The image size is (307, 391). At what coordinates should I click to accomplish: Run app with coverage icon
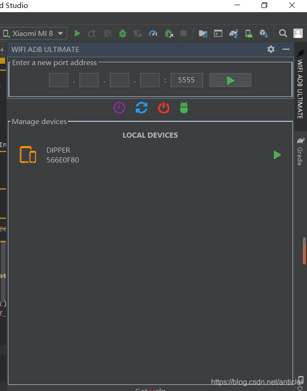(138, 33)
